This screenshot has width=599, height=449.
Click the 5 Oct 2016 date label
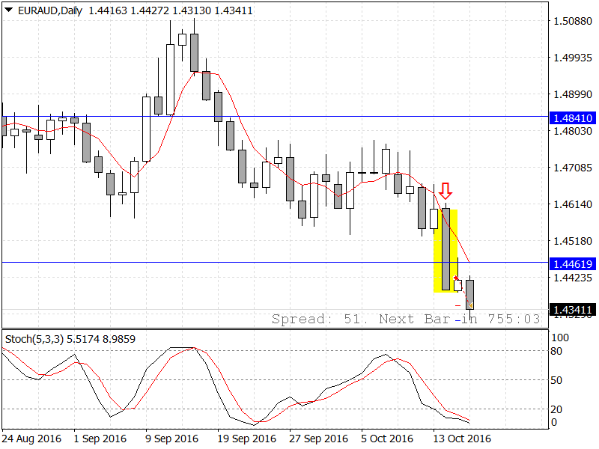tap(387, 439)
